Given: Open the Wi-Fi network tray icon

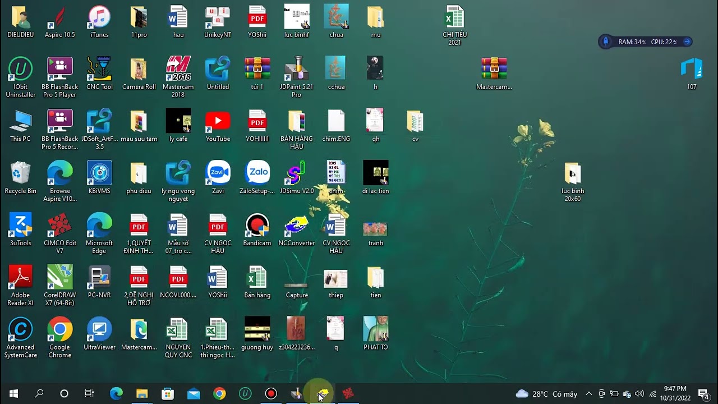Looking at the screenshot, I should click(x=652, y=394).
